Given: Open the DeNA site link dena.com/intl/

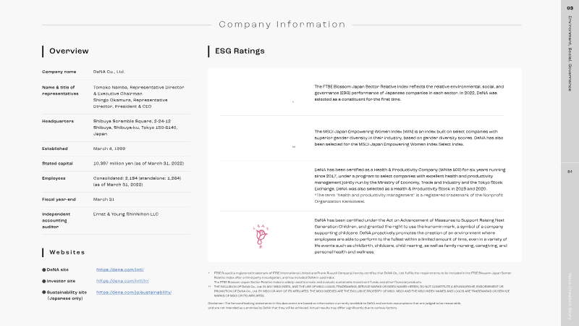Looking at the screenshot, I should [120, 269].
